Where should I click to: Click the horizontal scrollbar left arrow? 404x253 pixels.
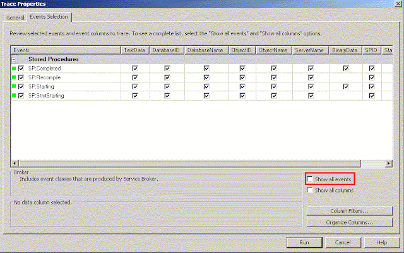click(15, 164)
